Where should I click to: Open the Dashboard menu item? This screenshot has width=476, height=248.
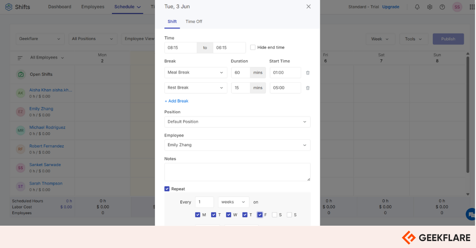[59, 7]
